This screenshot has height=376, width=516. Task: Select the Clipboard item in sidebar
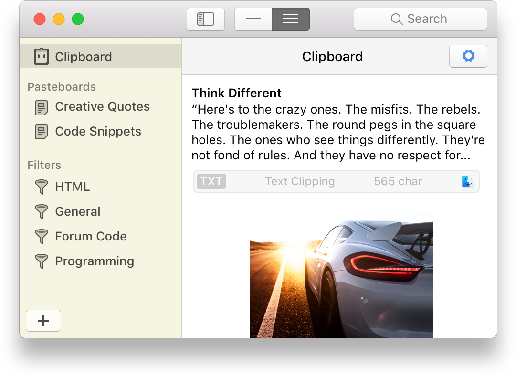[84, 56]
